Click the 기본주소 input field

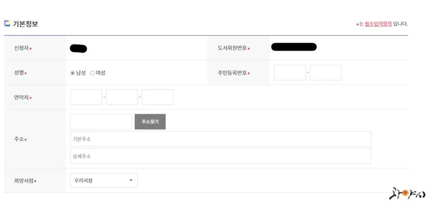(x=221, y=139)
